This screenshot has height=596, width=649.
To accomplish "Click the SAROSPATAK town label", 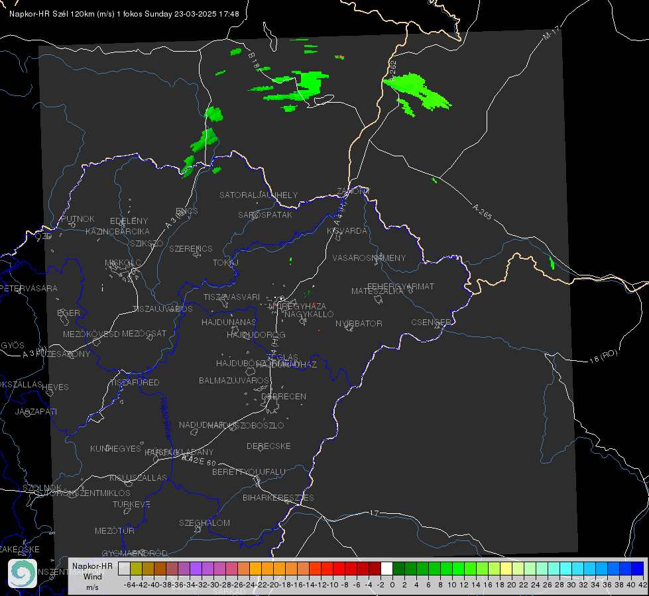I will (x=265, y=215).
